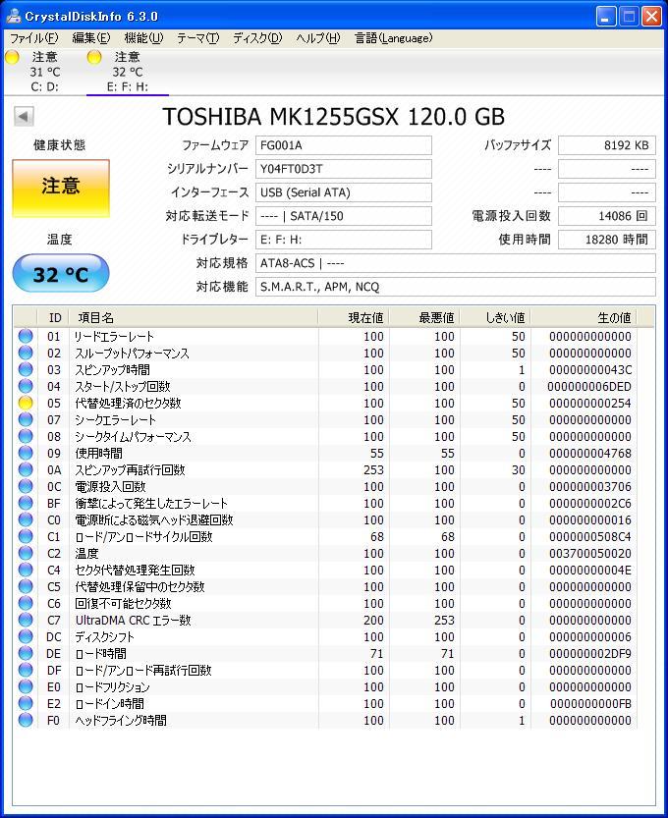Open the ファイル(F) menu

pyautogui.click(x=34, y=38)
